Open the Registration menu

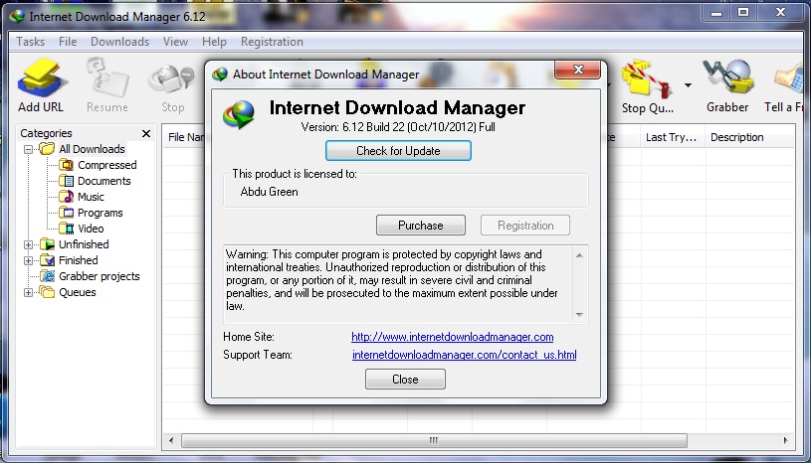272,42
